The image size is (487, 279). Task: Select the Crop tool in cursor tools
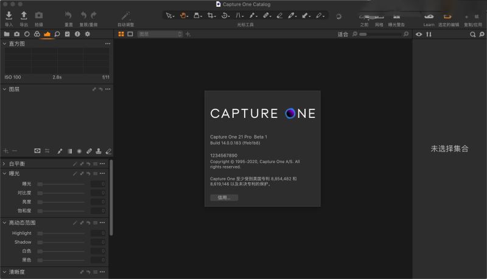pos(210,16)
